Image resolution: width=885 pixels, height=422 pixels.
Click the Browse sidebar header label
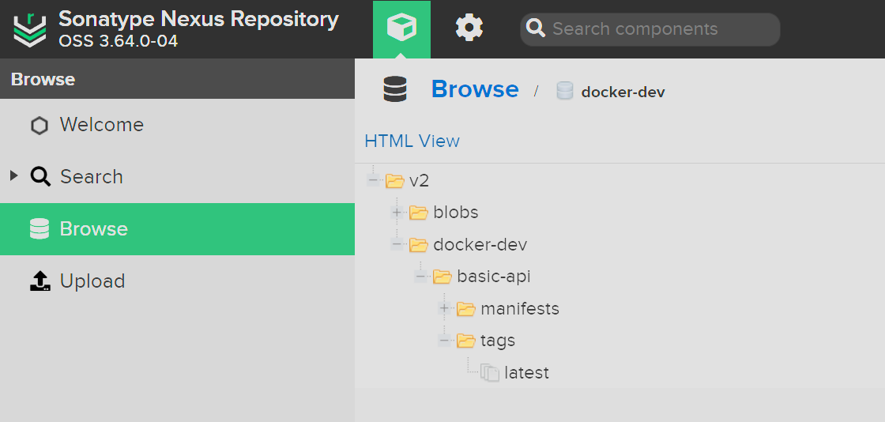point(43,80)
